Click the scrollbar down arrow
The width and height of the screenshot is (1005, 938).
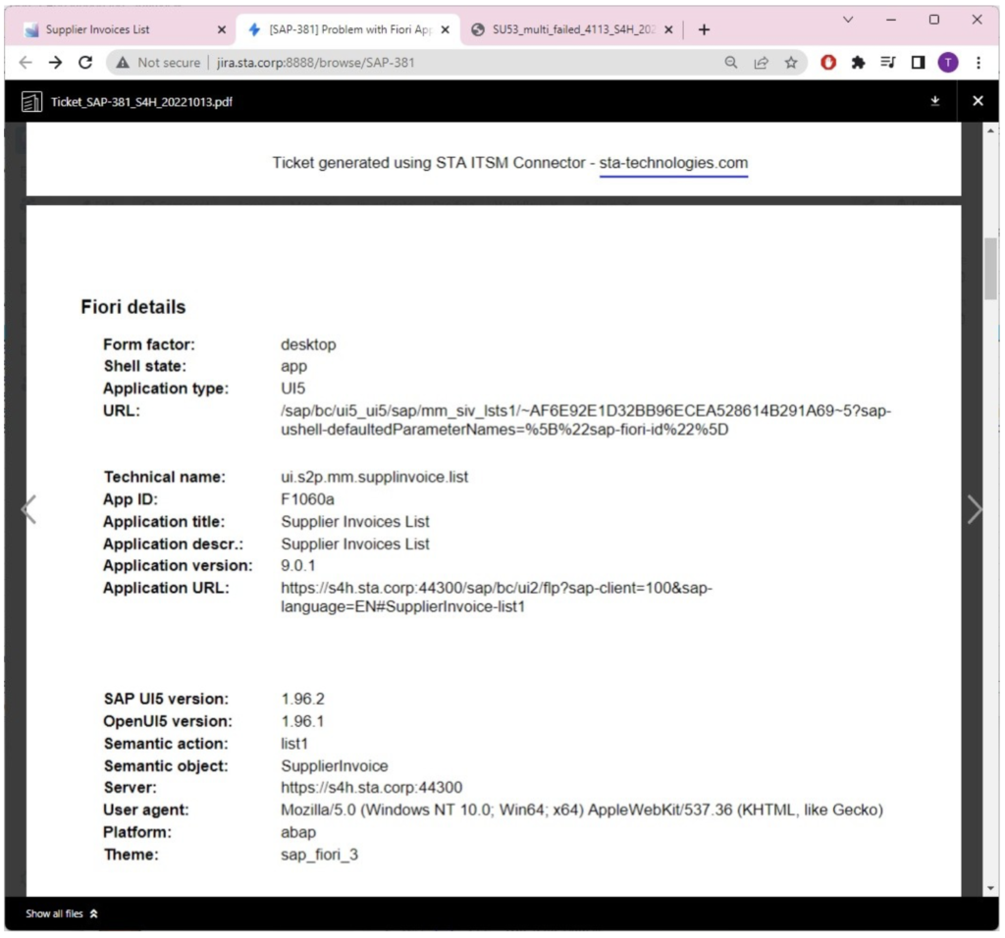[991, 888]
